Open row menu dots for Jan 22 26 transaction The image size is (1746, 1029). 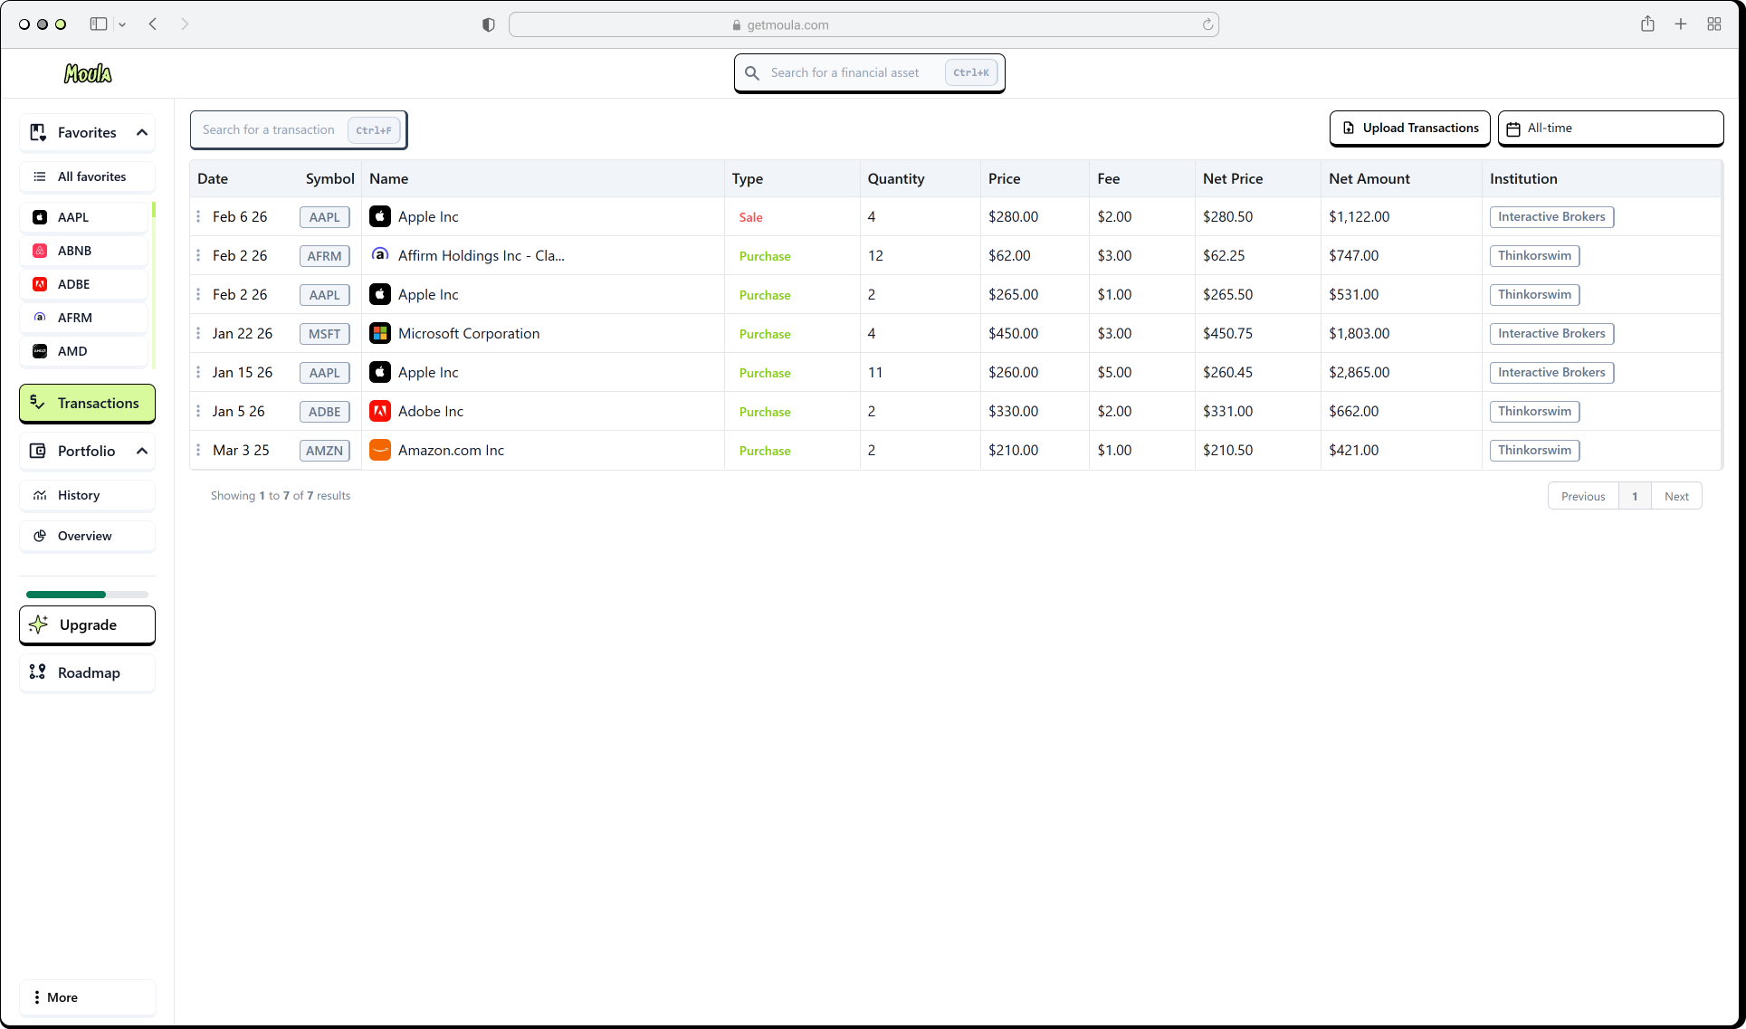pos(198,333)
